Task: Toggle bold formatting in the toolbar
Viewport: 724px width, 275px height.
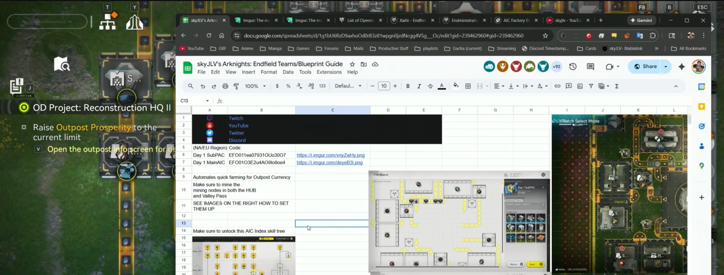Action: (408, 86)
